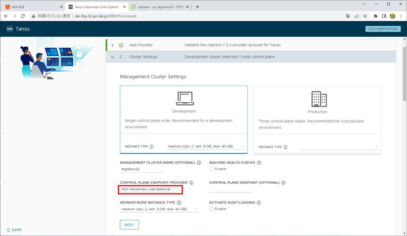This screenshot has height=236, width=407.
Task: Click info icon beside Development INSTANCE TYPE
Action: 152,147
